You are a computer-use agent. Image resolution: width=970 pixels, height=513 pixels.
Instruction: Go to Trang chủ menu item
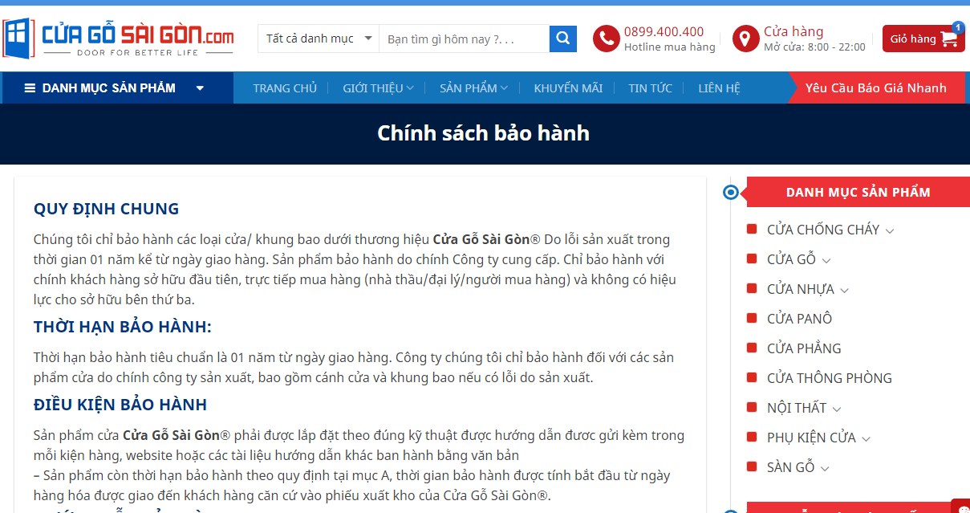[285, 88]
